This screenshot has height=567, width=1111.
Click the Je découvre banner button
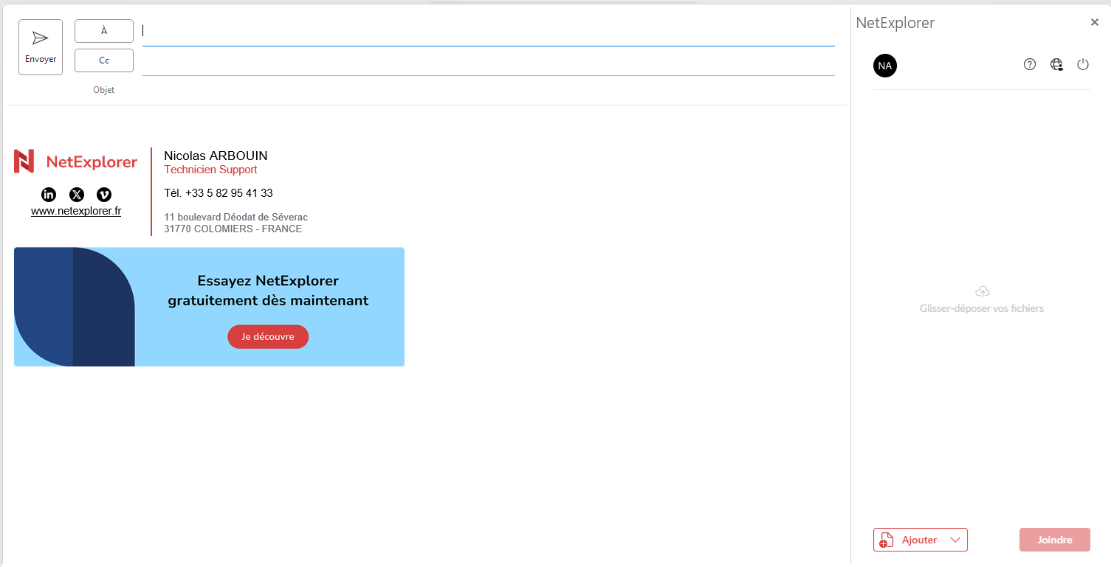tap(268, 337)
